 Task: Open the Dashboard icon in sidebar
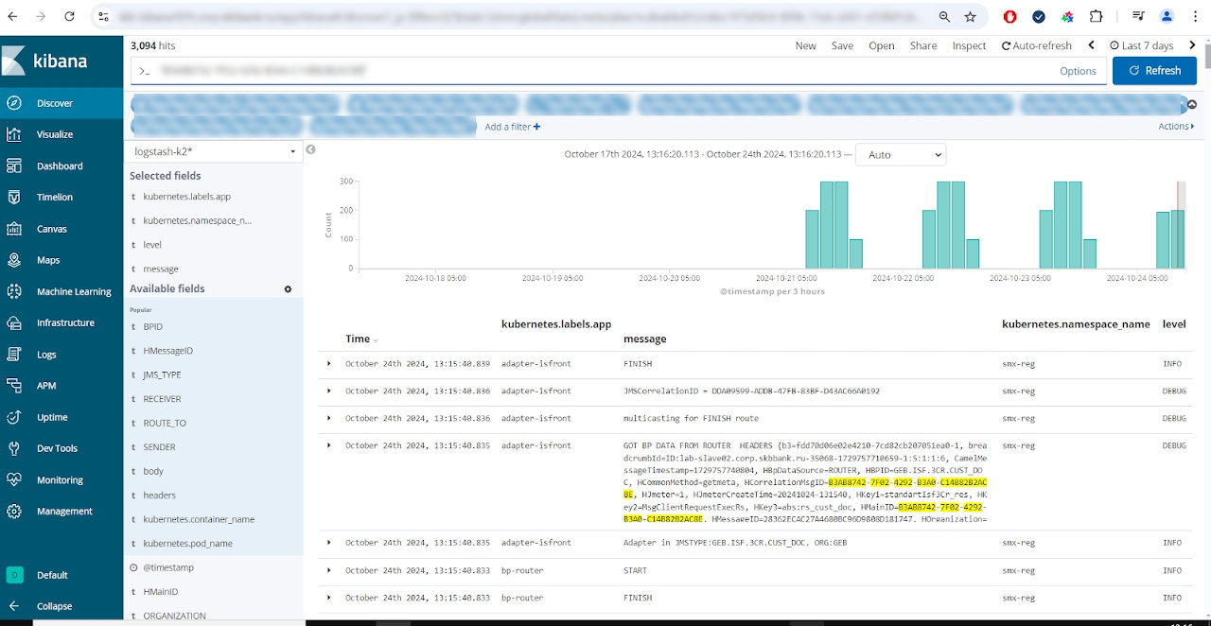[14, 165]
